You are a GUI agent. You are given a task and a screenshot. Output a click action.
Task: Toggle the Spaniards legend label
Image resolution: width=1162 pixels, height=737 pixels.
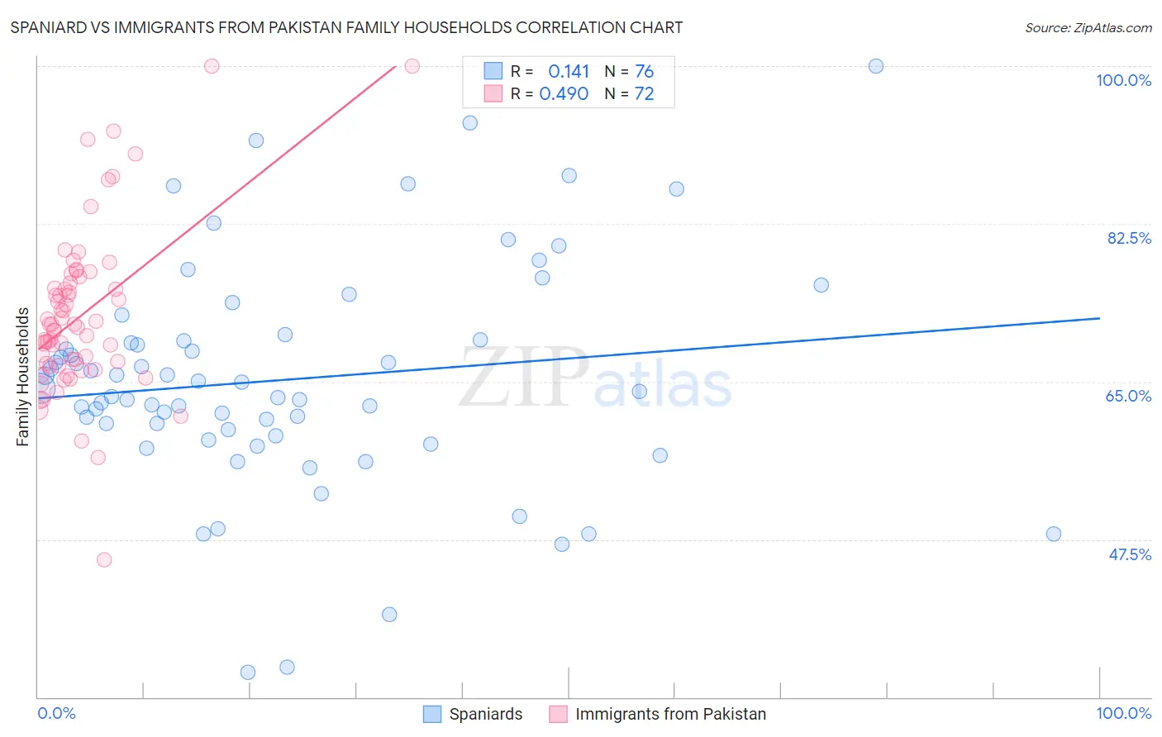pos(486,714)
